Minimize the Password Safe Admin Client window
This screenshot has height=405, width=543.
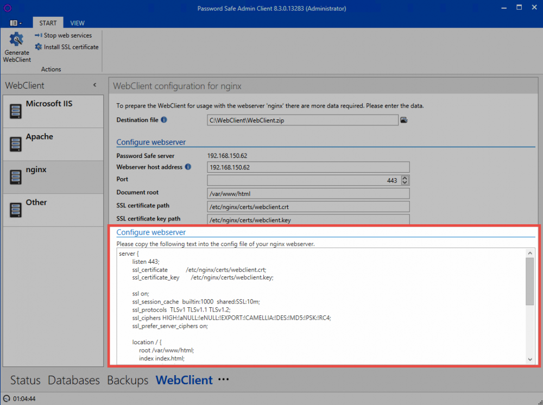tap(504, 8)
